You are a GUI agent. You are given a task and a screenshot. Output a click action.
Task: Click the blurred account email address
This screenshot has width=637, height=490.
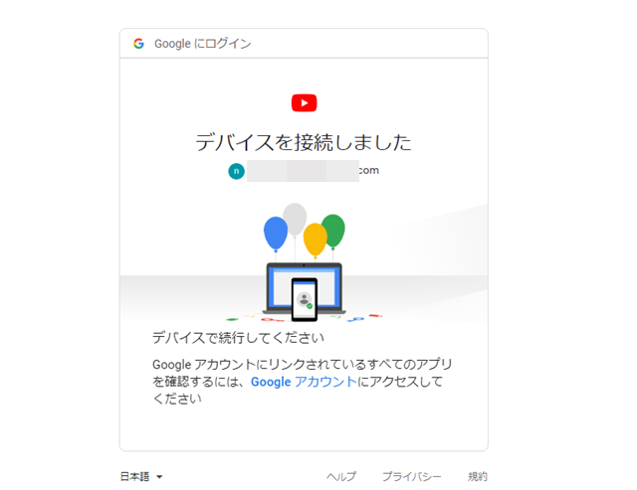click(313, 171)
